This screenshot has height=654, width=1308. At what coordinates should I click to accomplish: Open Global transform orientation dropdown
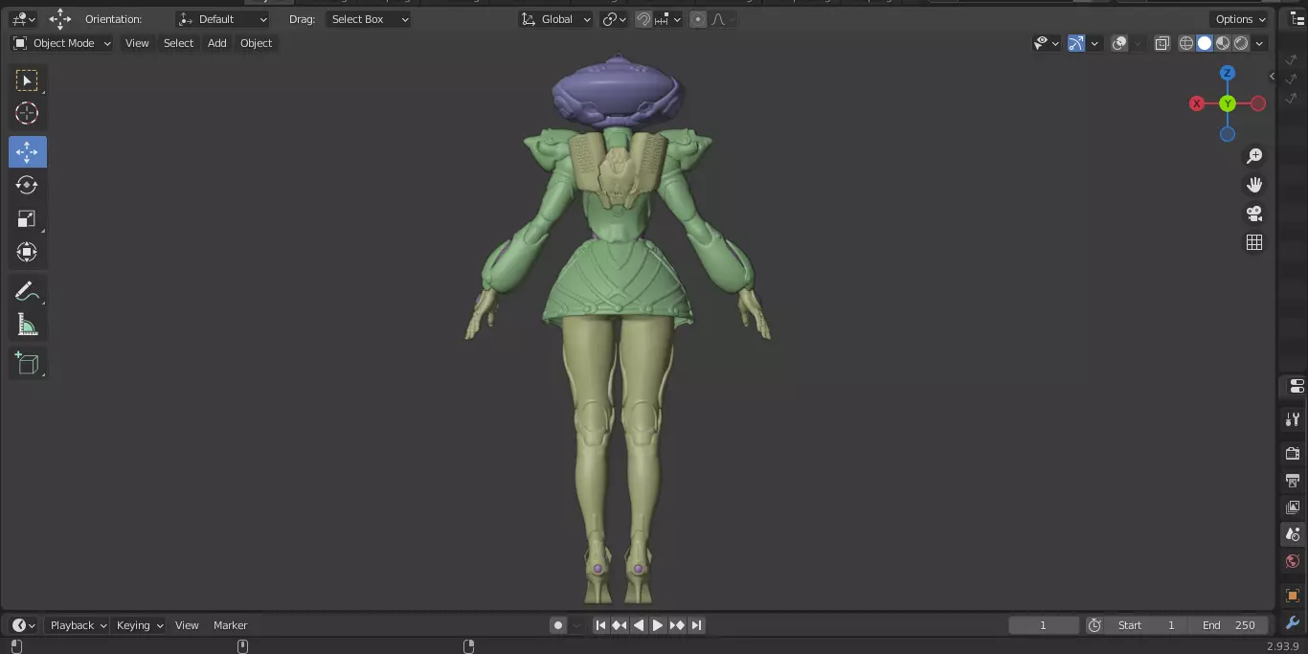click(556, 19)
